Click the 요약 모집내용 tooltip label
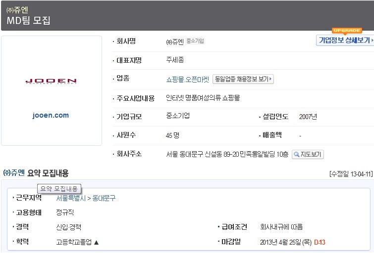 click(x=59, y=189)
